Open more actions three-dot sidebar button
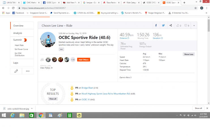This screenshot has height=138, width=210. [28, 71]
